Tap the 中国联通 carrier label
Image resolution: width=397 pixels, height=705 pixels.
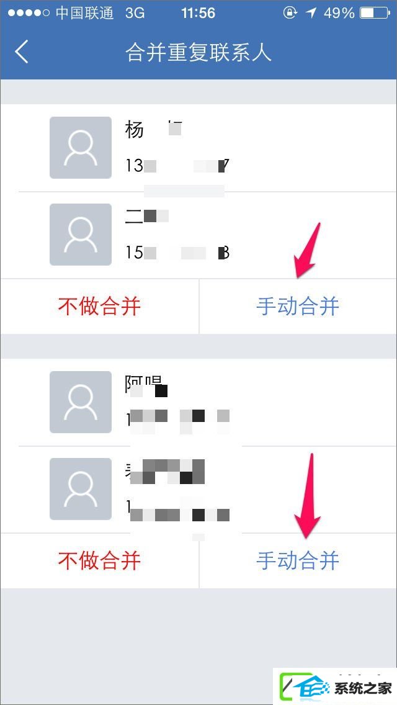pyautogui.click(x=84, y=13)
